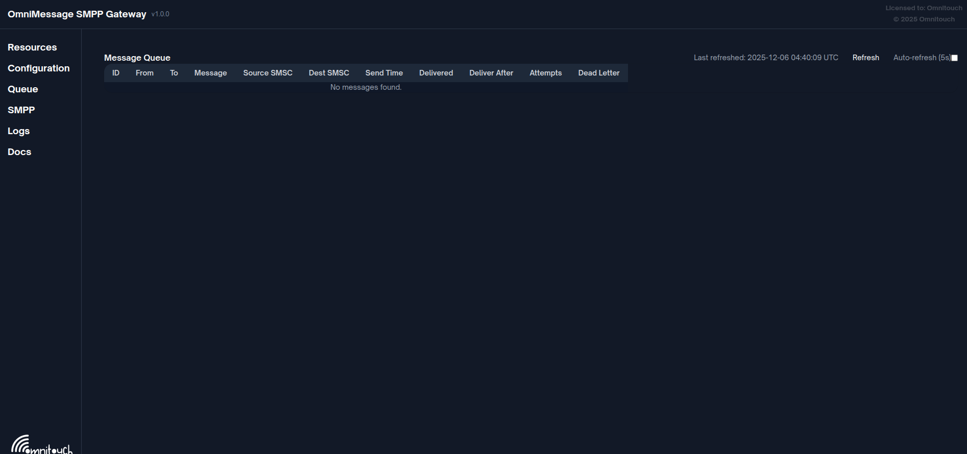Click the Source SMSC column header
The height and width of the screenshot is (454, 967).
(268, 73)
